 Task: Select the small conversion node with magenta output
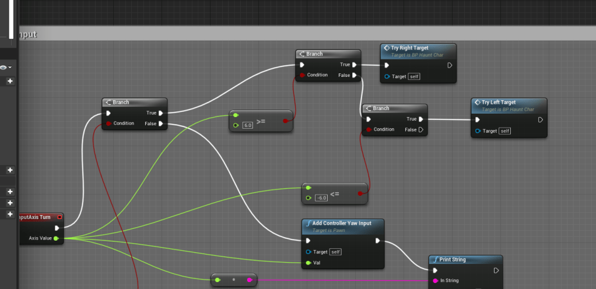233,280
